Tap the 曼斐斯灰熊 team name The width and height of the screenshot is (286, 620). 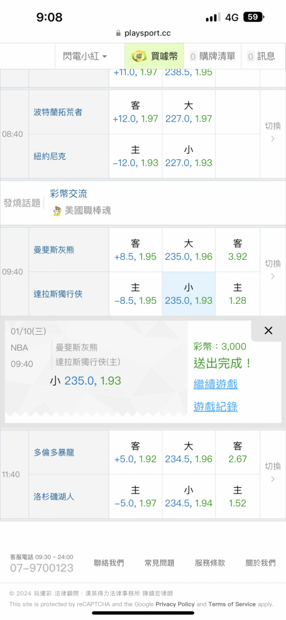point(54,250)
